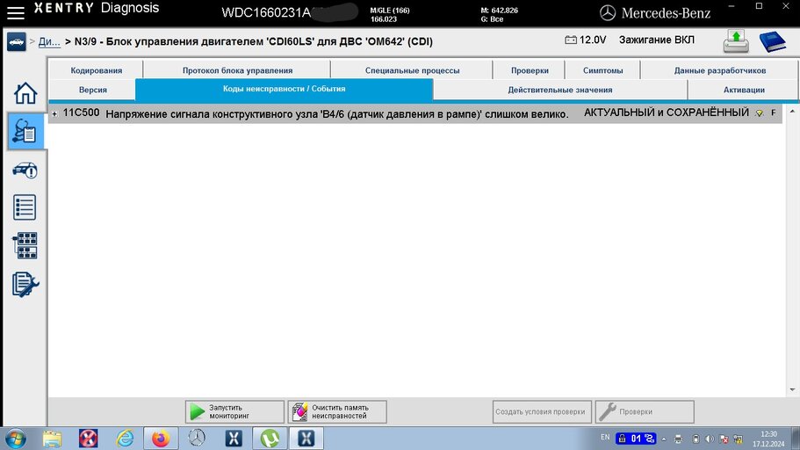The width and height of the screenshot is (800, 450).
Task: Click the scrollbar down arrow
Action: [x=792, y=389]
